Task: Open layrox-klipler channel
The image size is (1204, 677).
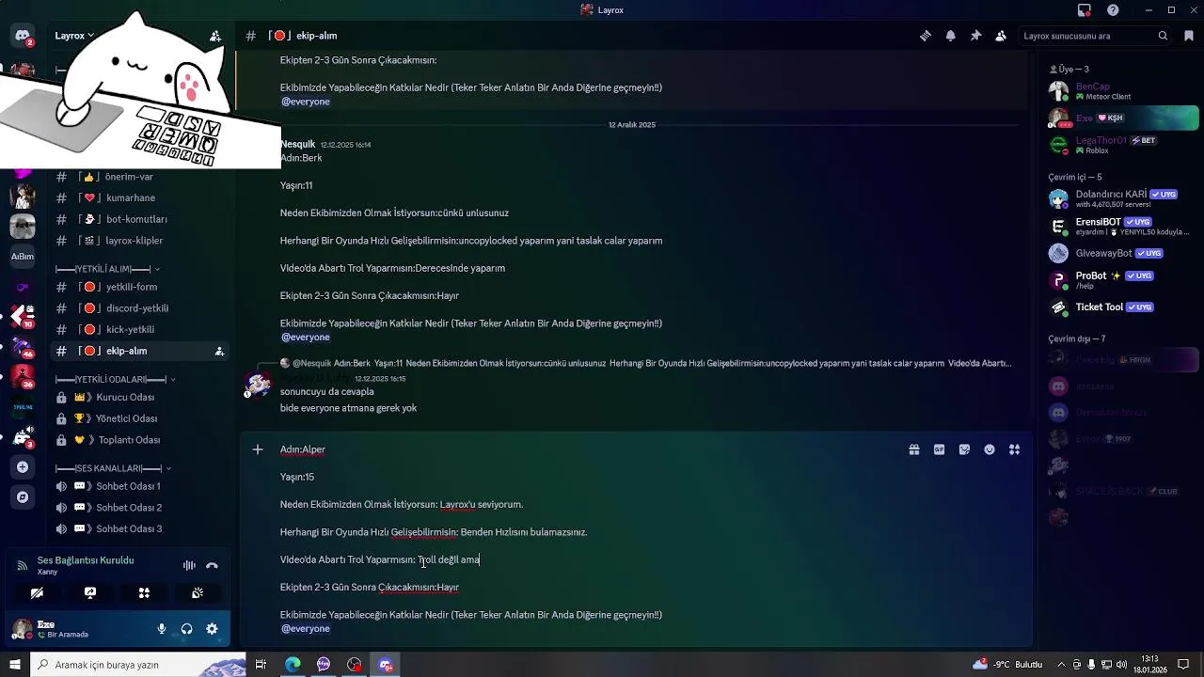Action: (x=140, y=241)
